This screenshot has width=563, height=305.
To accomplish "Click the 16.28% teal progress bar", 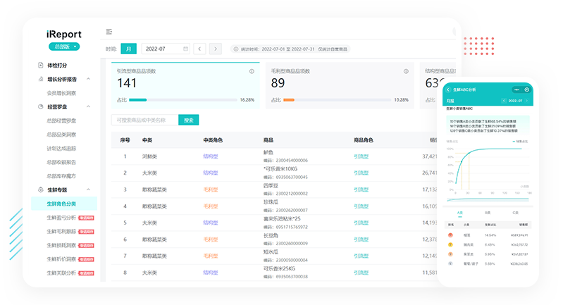I will [x=138, y=100].
